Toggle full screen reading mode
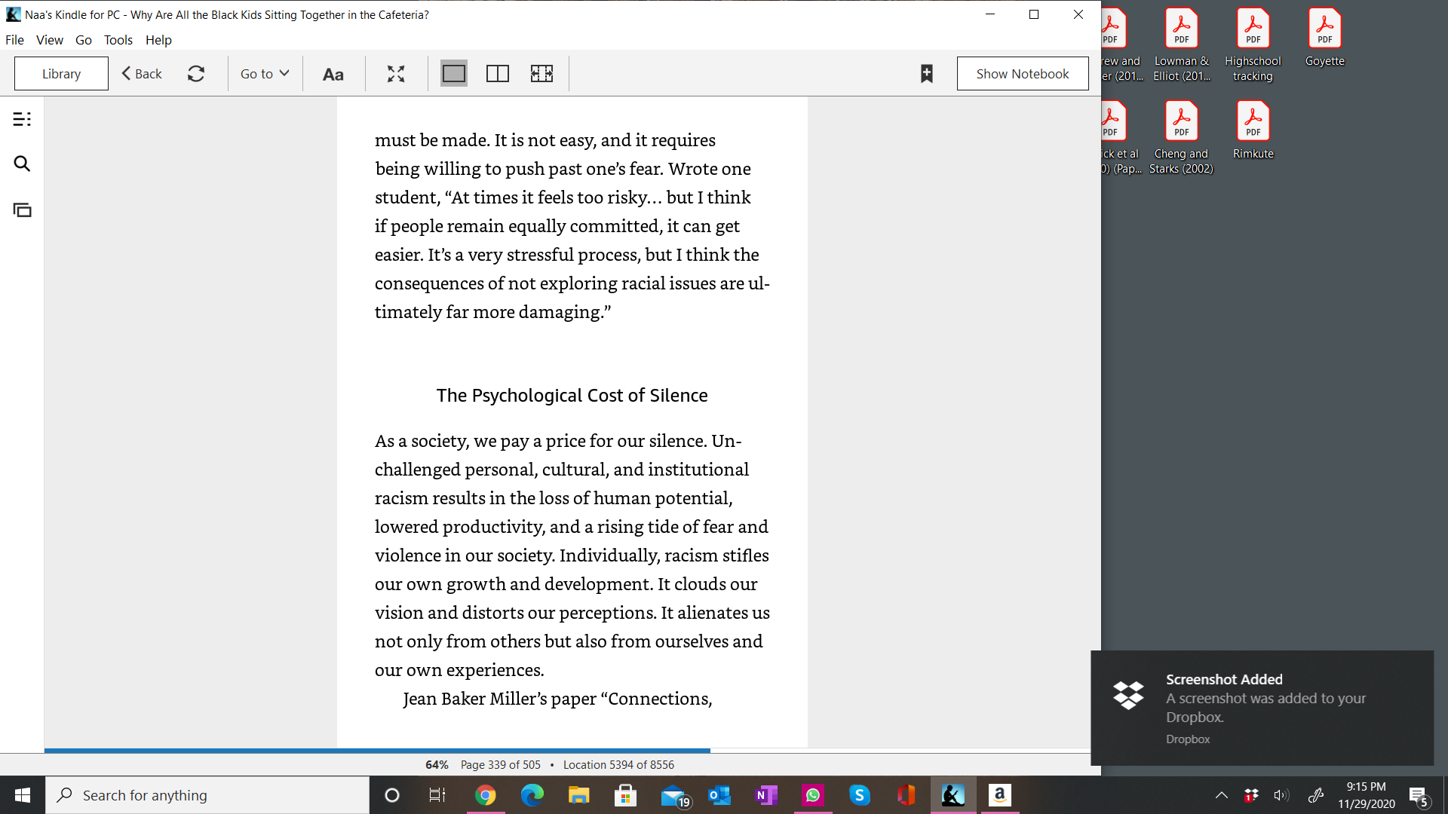This screenshot has width=1448, height=814. pyautogui.click(x=396, y=74)
